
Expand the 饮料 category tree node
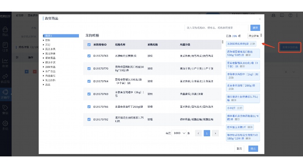click(44, 40)
